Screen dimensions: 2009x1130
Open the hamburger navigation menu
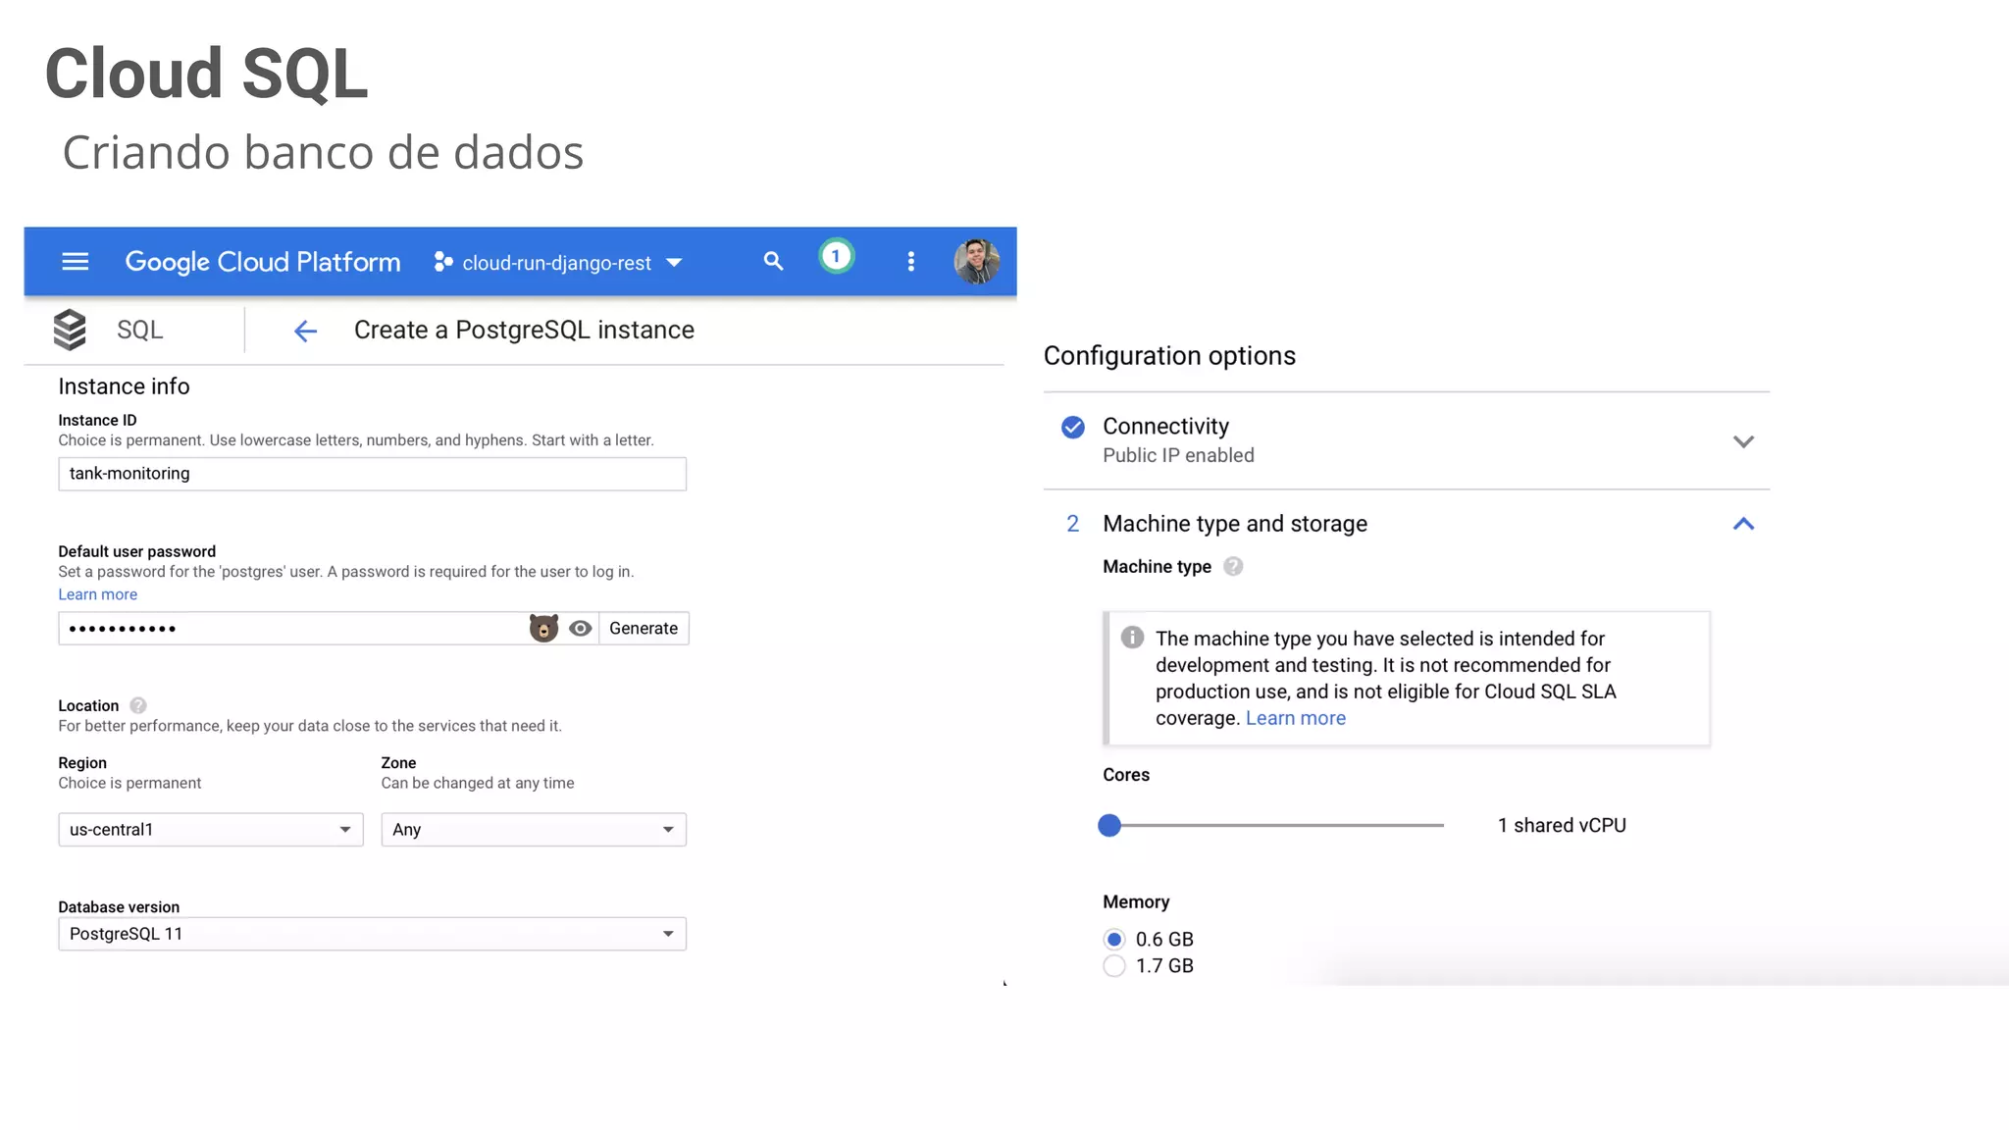point(76,261)
